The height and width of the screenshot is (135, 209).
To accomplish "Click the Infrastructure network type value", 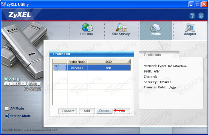I will [x=177, y=66].
